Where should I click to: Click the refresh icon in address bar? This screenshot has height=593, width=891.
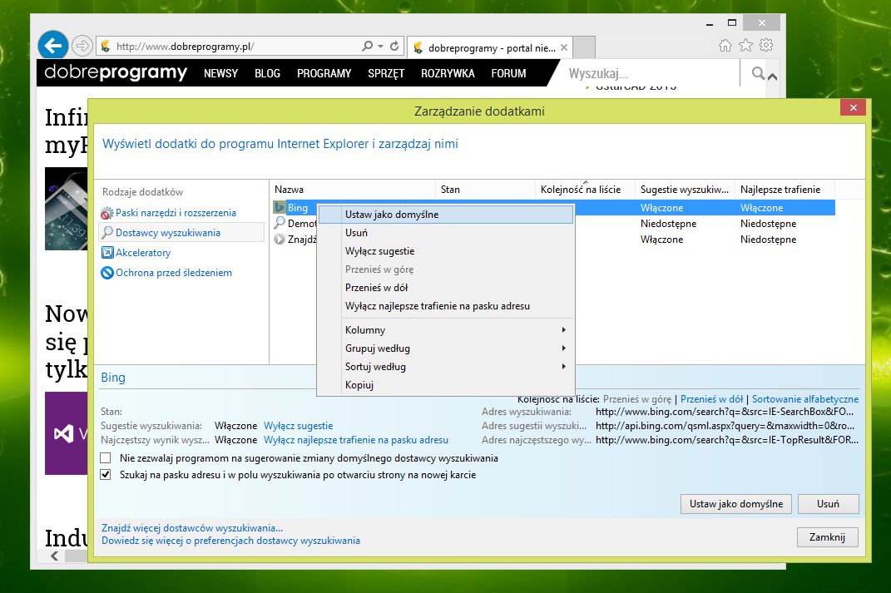click(x=394, y=46)
